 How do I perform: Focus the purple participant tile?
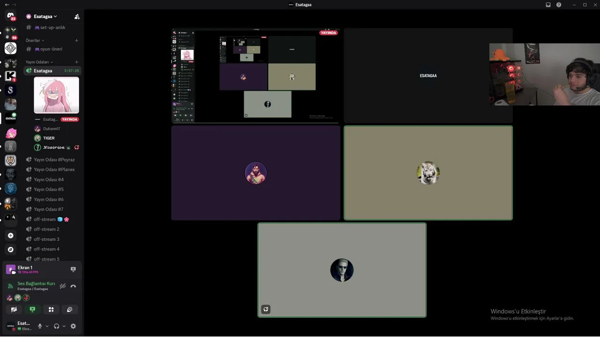[x=255, y=173]
